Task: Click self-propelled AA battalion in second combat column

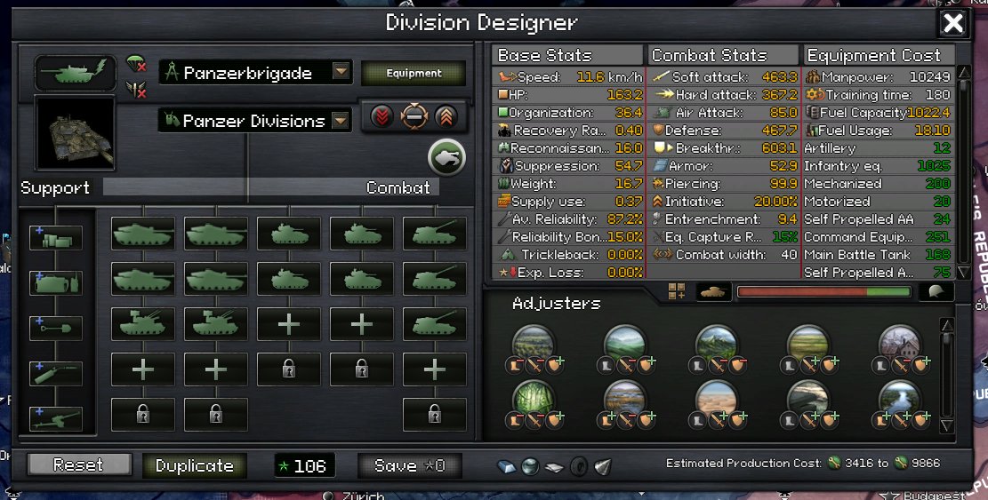Action: [x=215, y=324]
